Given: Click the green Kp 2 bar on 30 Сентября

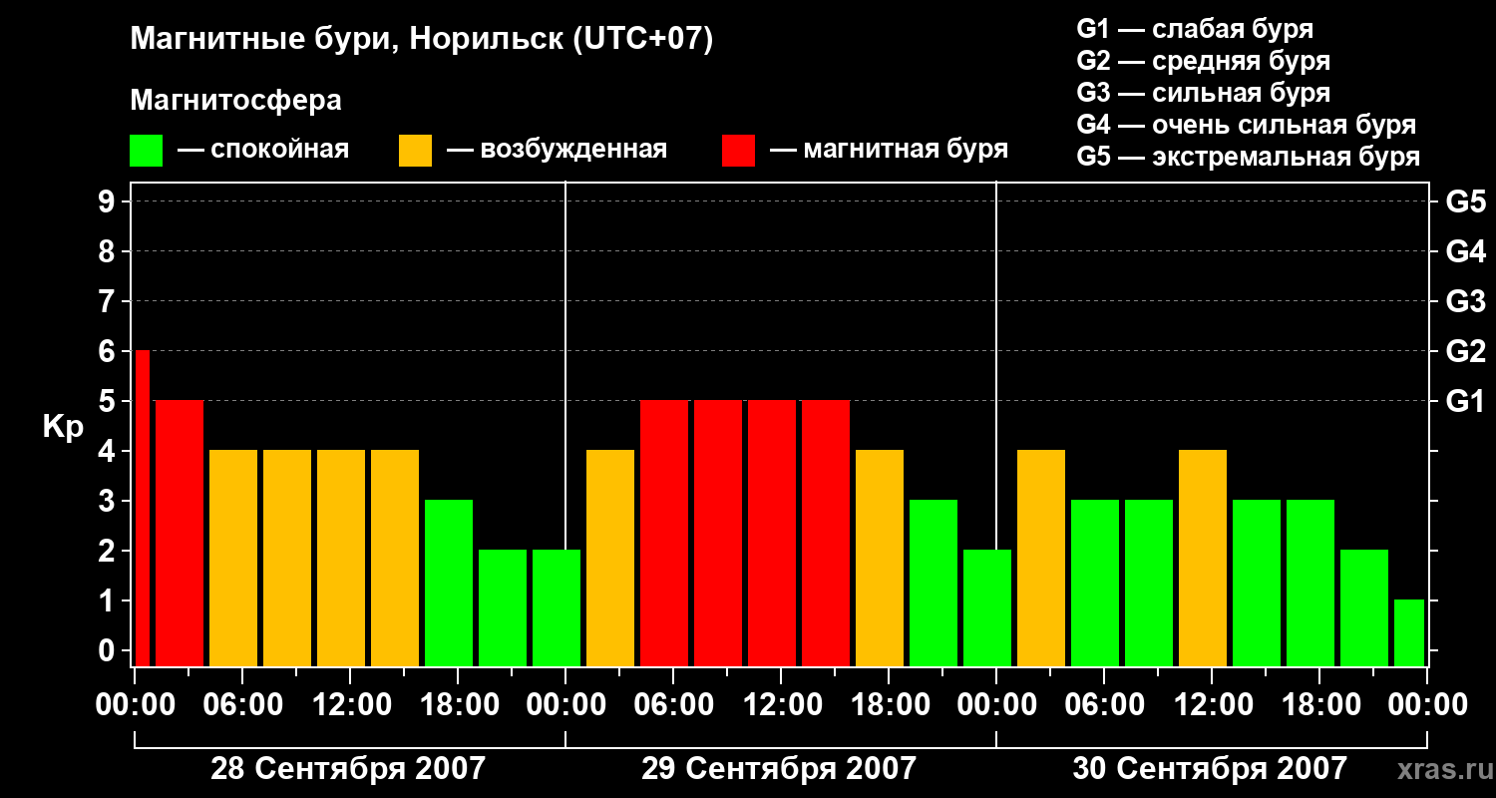Looking at the screenshot, I should 1364,607.
